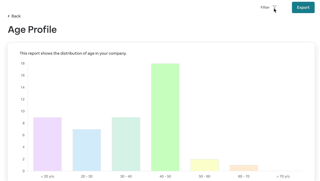Open the filter options via funnel icon
Image resolution: width=320 pixels, height=181 pixels.
274,7
